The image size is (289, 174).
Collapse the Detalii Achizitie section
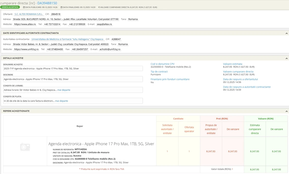[286, 58]
